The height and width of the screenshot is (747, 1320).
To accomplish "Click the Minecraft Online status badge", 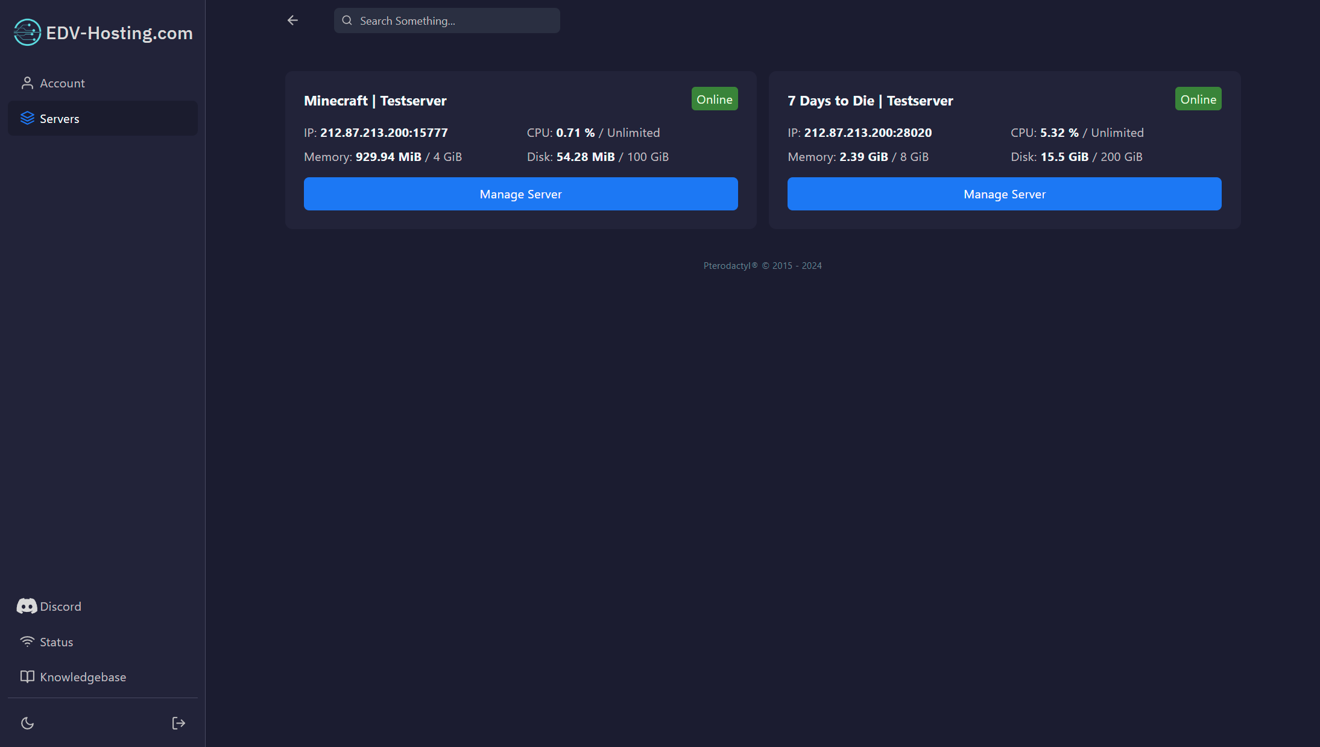I will pos(715,99).
